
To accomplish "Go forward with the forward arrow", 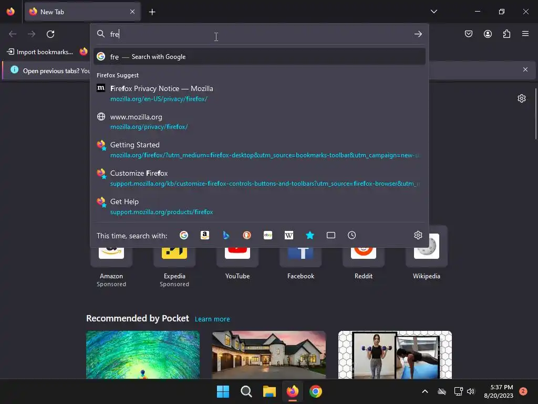I will coord(32,34).
